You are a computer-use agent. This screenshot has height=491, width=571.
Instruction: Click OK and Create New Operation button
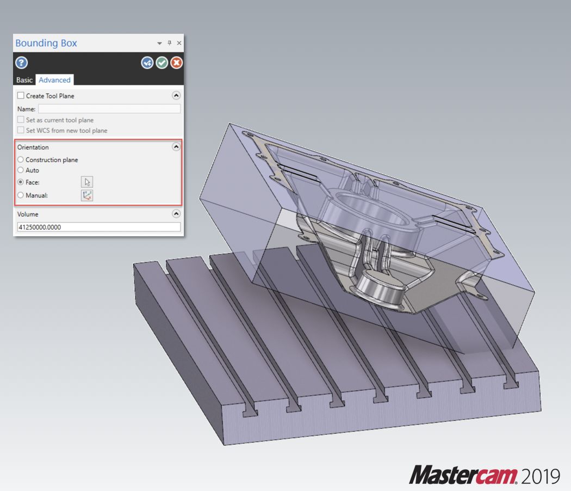147,63
